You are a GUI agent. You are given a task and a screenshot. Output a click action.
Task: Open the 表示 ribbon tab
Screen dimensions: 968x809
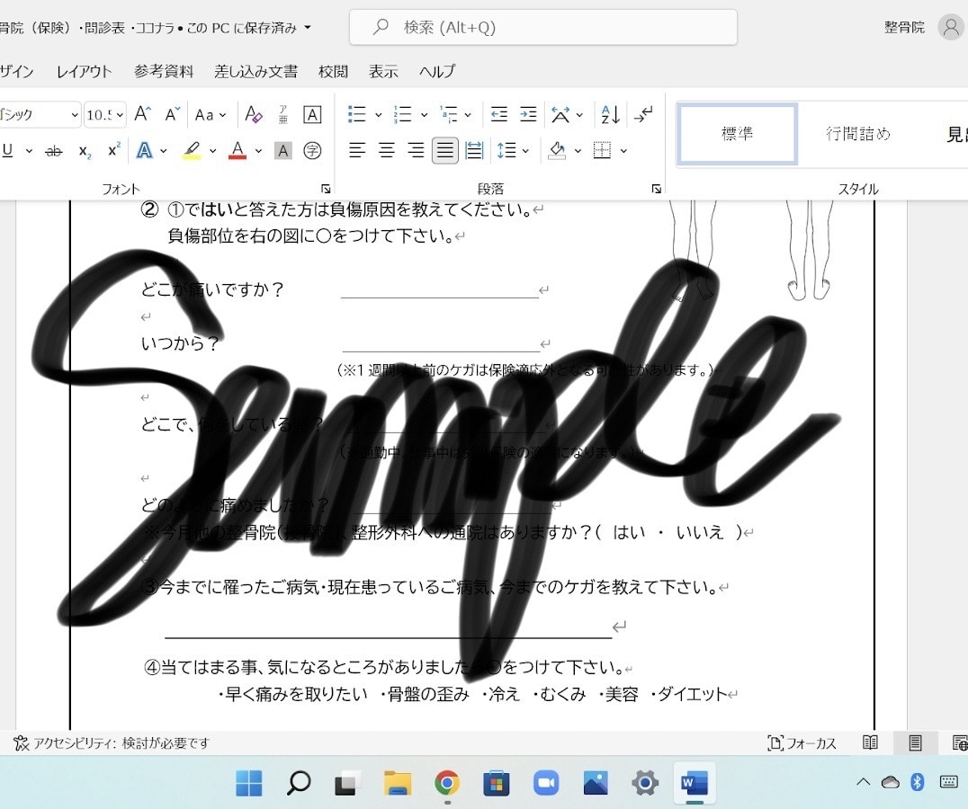[x=383, y=72]
